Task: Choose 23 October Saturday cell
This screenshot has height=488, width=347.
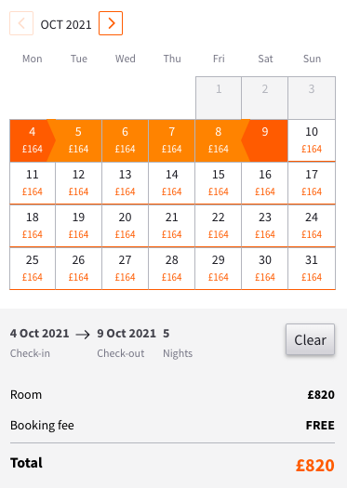Action: [265, 226]
